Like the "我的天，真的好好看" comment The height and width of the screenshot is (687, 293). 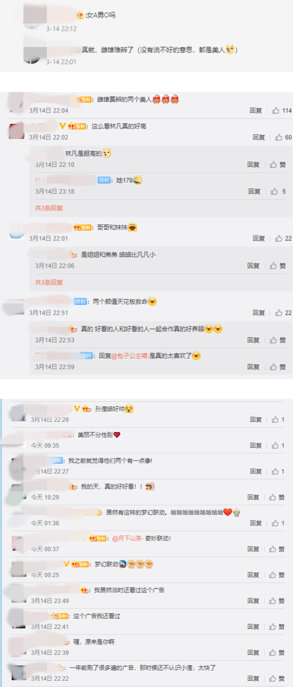[278, 498]
